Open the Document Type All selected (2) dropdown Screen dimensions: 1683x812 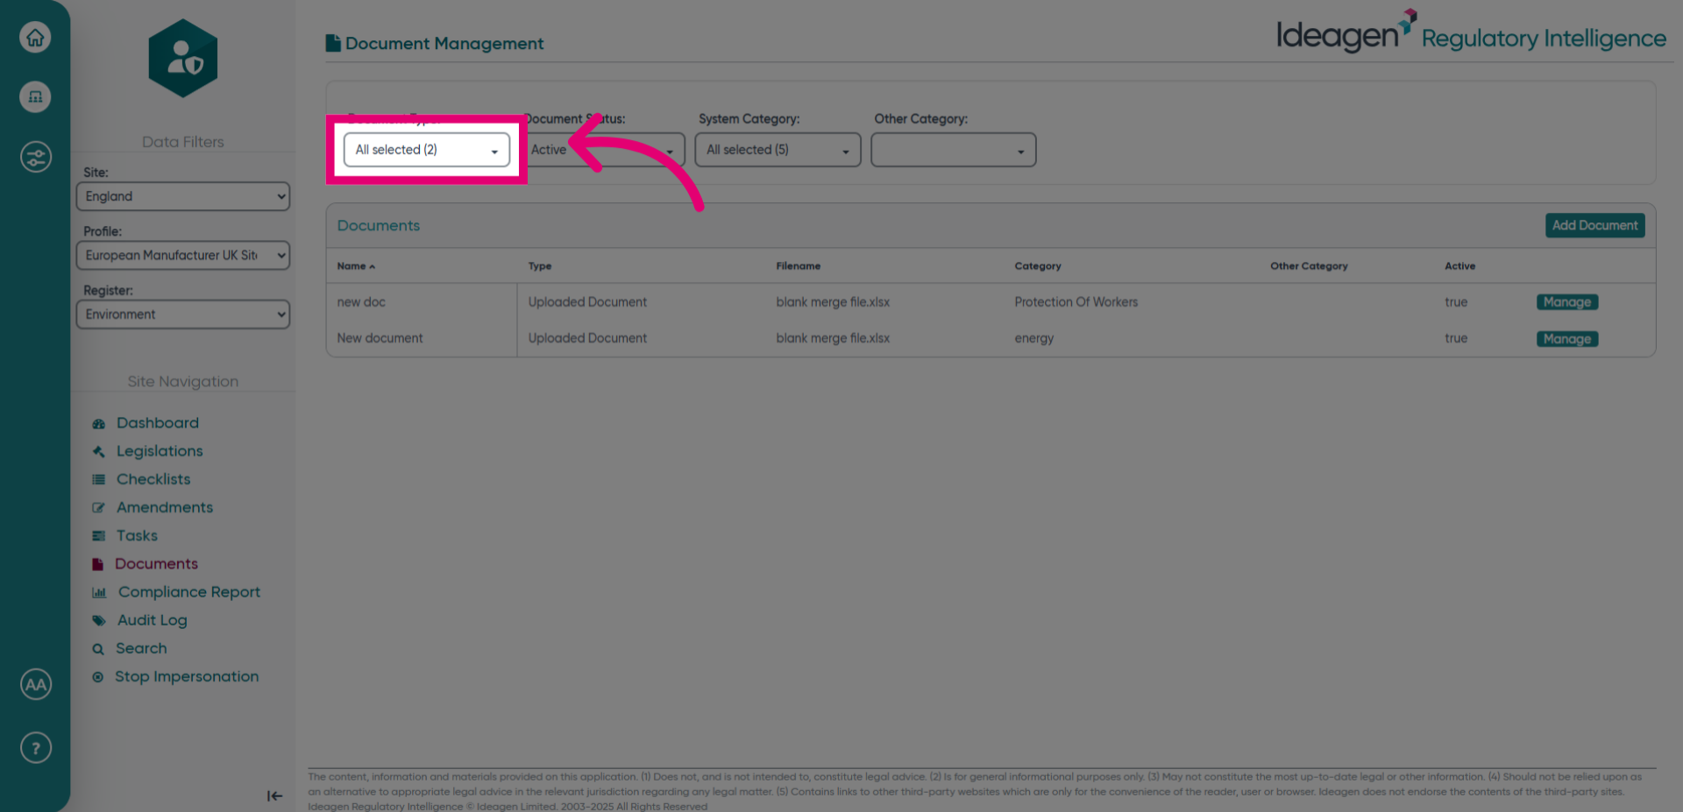[427, 150]
